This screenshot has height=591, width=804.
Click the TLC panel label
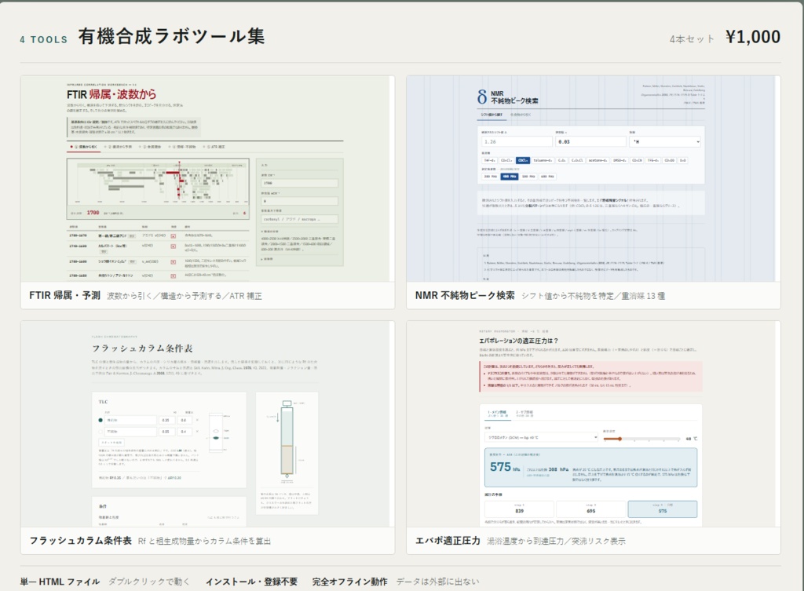tap(103, 402)
